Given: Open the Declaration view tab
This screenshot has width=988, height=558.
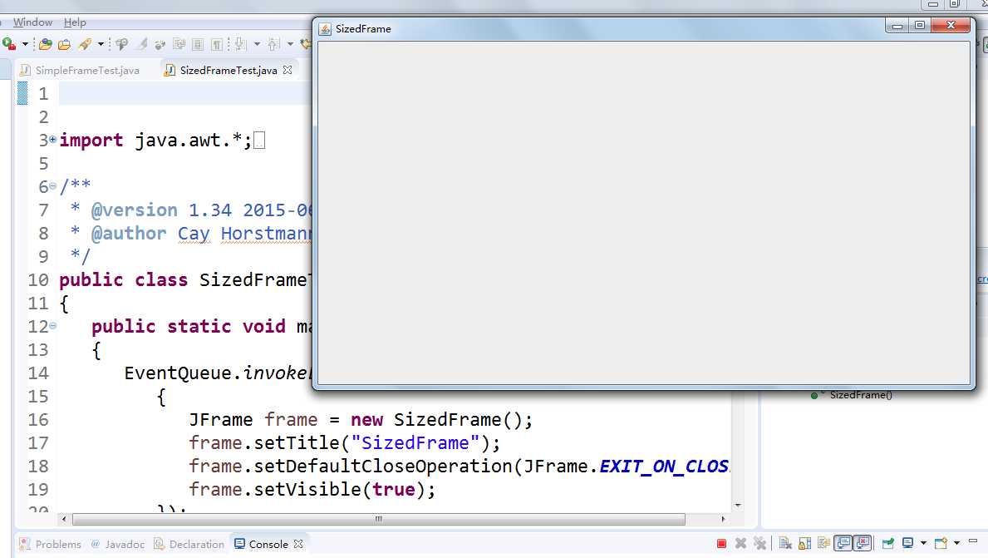Looking at the screenshot, I should point(189,544).
